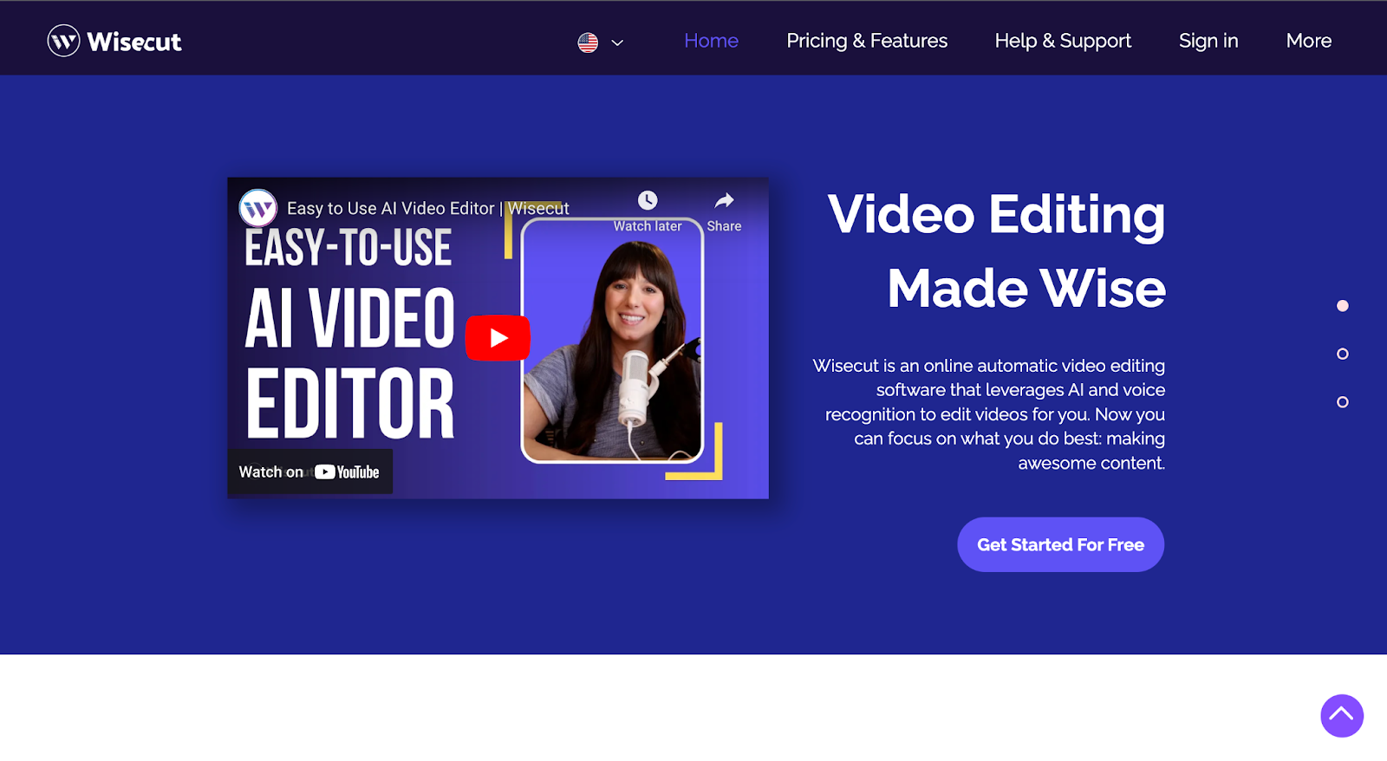Open Pricing & Features page
The height and width of the screenshot is (761, 1387).
click(867, 41)
